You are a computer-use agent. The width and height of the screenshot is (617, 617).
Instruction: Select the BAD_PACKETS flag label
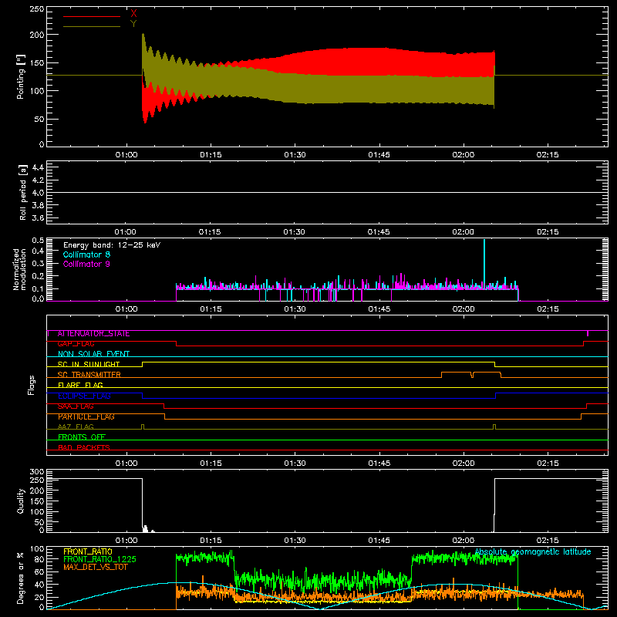[x=84, y=447]
